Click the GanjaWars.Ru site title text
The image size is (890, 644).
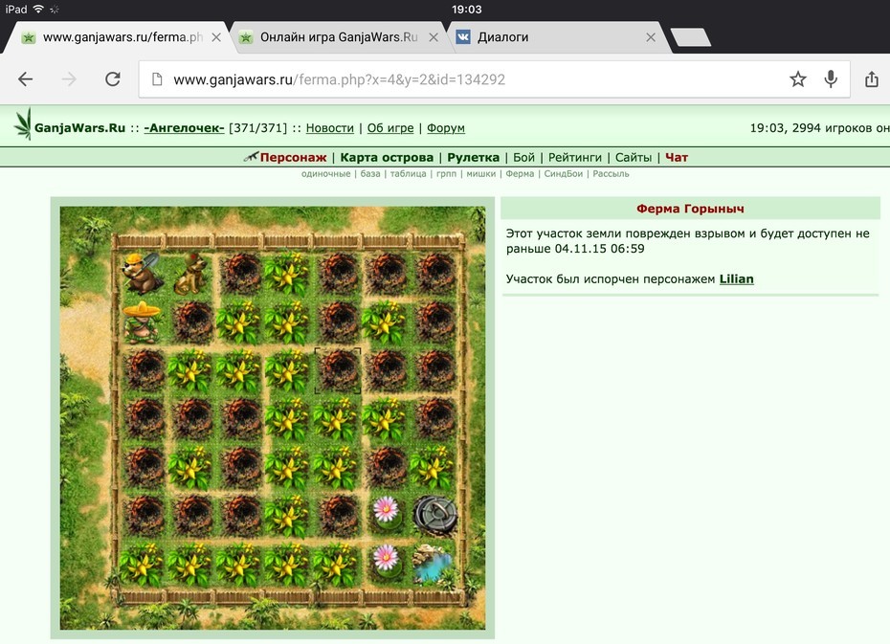pyautogui.click(x=79, y=128)
